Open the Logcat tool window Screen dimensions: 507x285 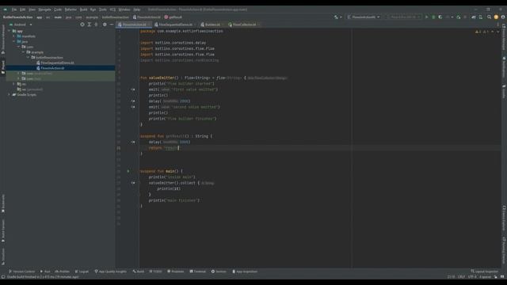(x=82, y=272)
